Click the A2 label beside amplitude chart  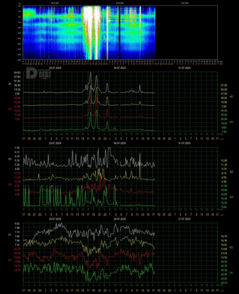click(x=231, y=97)
